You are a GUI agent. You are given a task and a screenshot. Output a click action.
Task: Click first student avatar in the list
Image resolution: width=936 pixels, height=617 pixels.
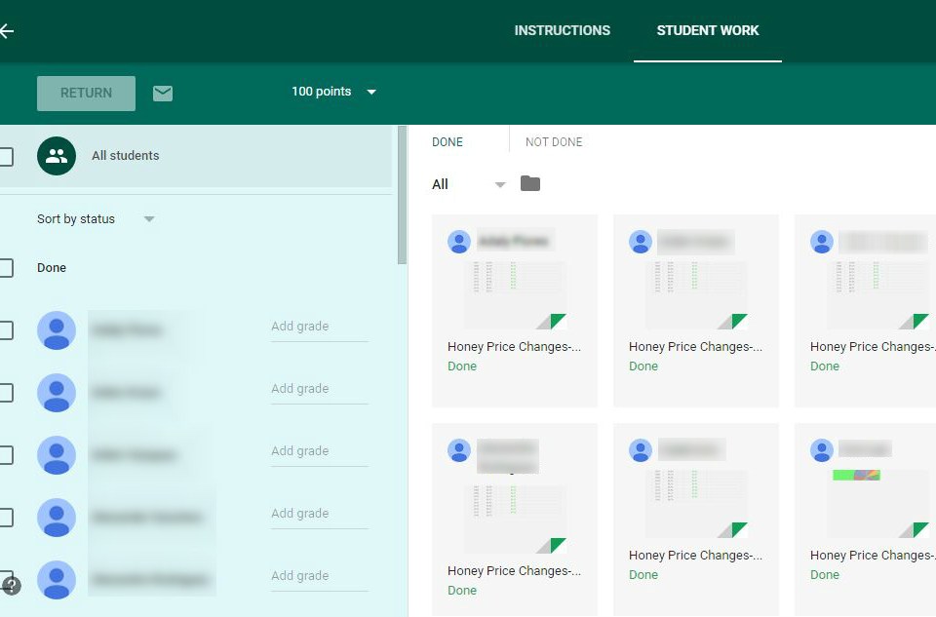(57, 330)
